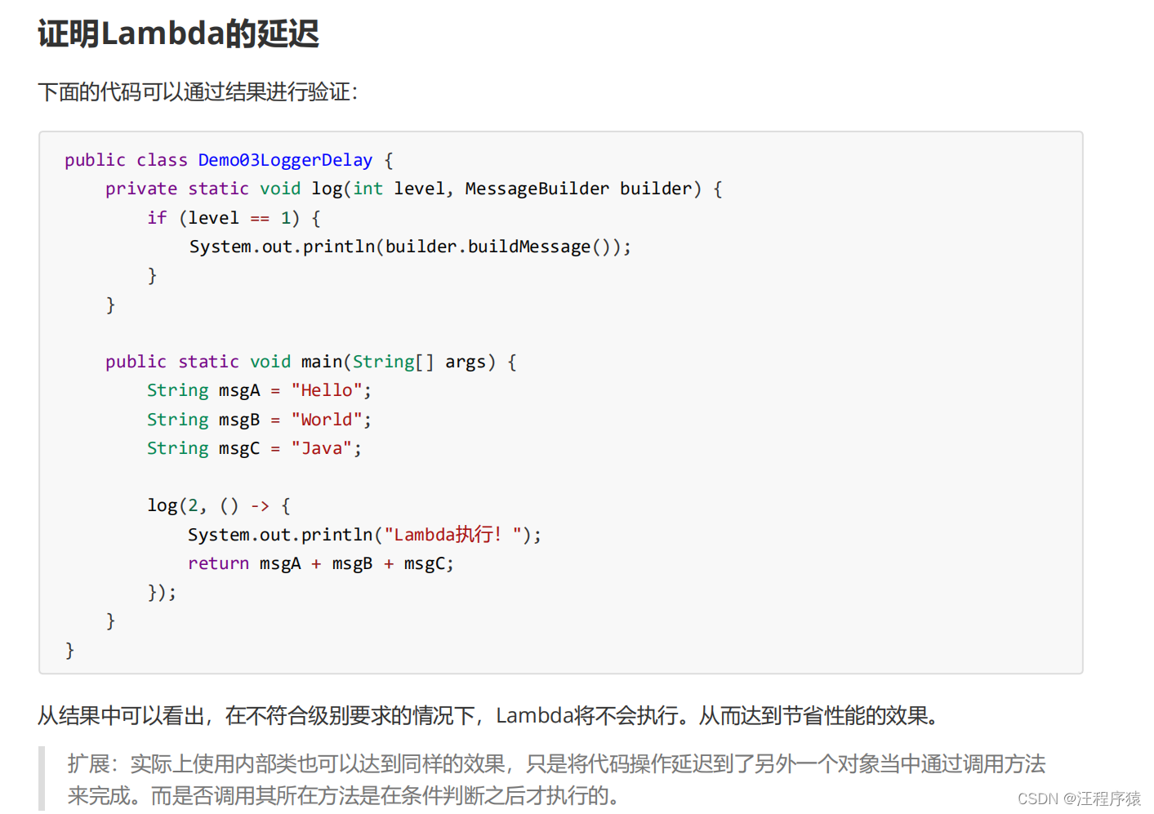
Task: Click the CSDN @汪程序猿 watermark
Action: (1079, 798)
